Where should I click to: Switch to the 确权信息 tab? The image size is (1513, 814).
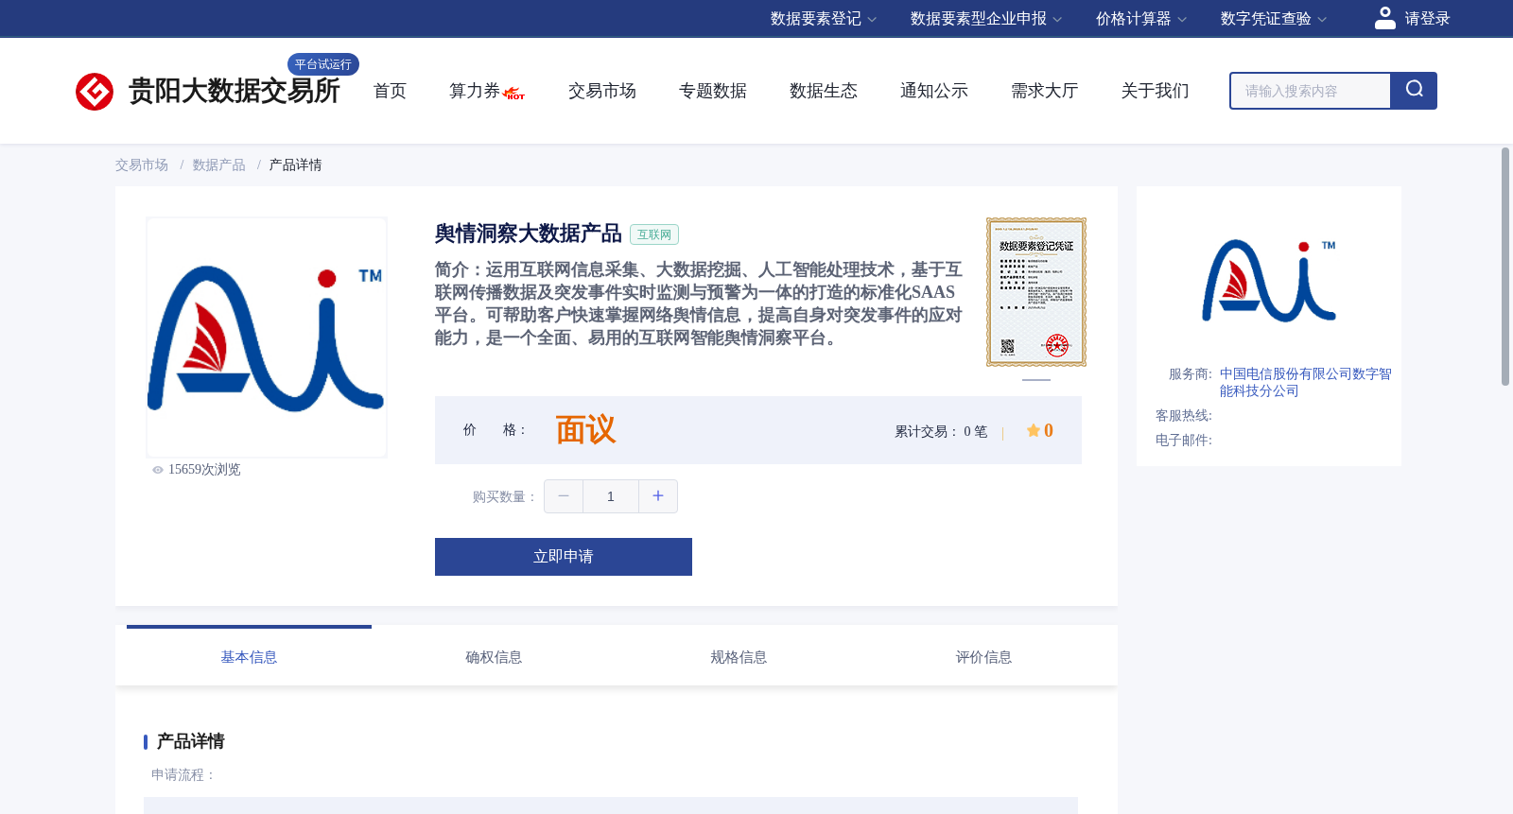pyautogui.click(x=494, y=657)
